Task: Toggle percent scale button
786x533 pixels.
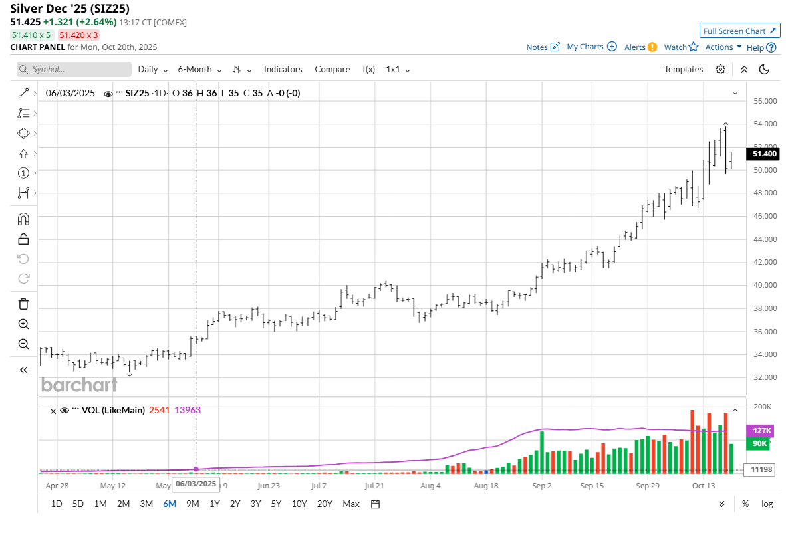Action: [745, 504]
